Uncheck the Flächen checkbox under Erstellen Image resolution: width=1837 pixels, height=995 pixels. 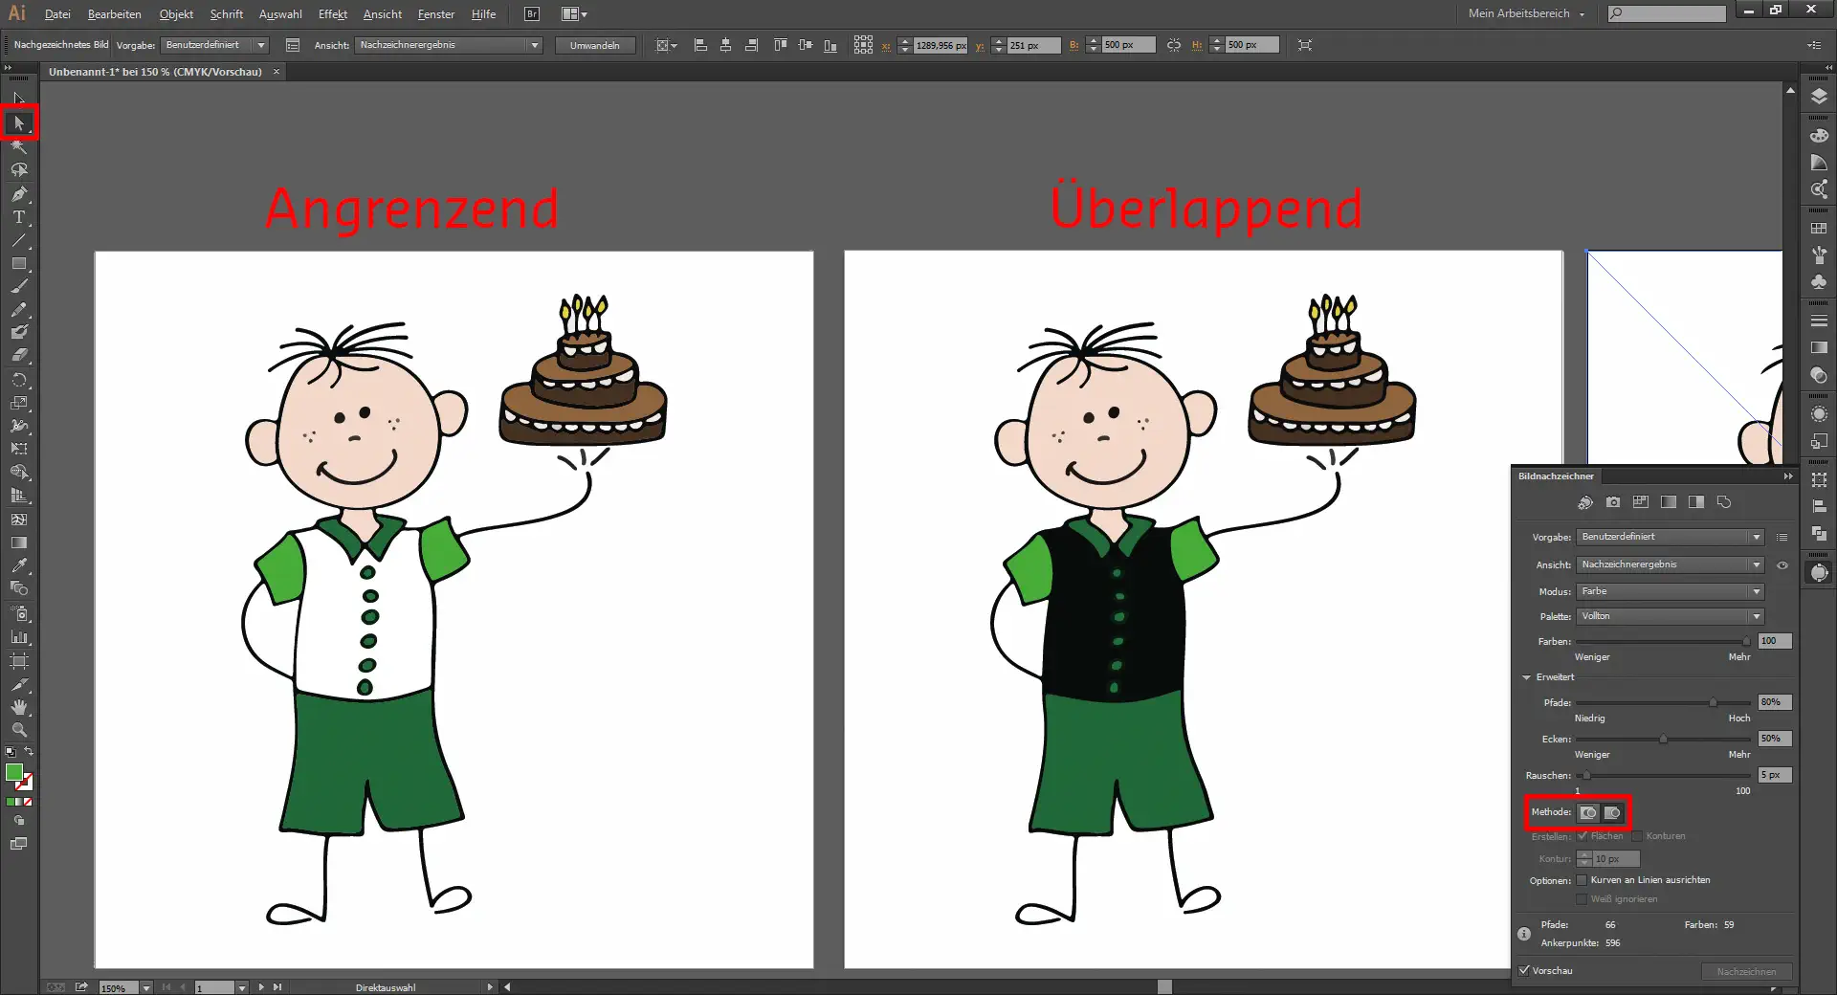pos(1583,835)
